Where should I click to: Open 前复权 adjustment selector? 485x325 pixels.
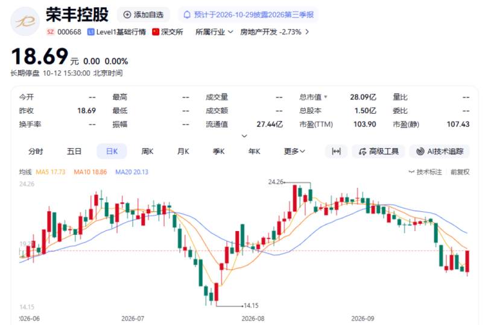pos(460,172)
